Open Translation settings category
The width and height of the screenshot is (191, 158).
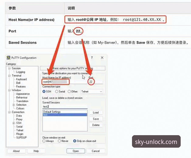22,101
